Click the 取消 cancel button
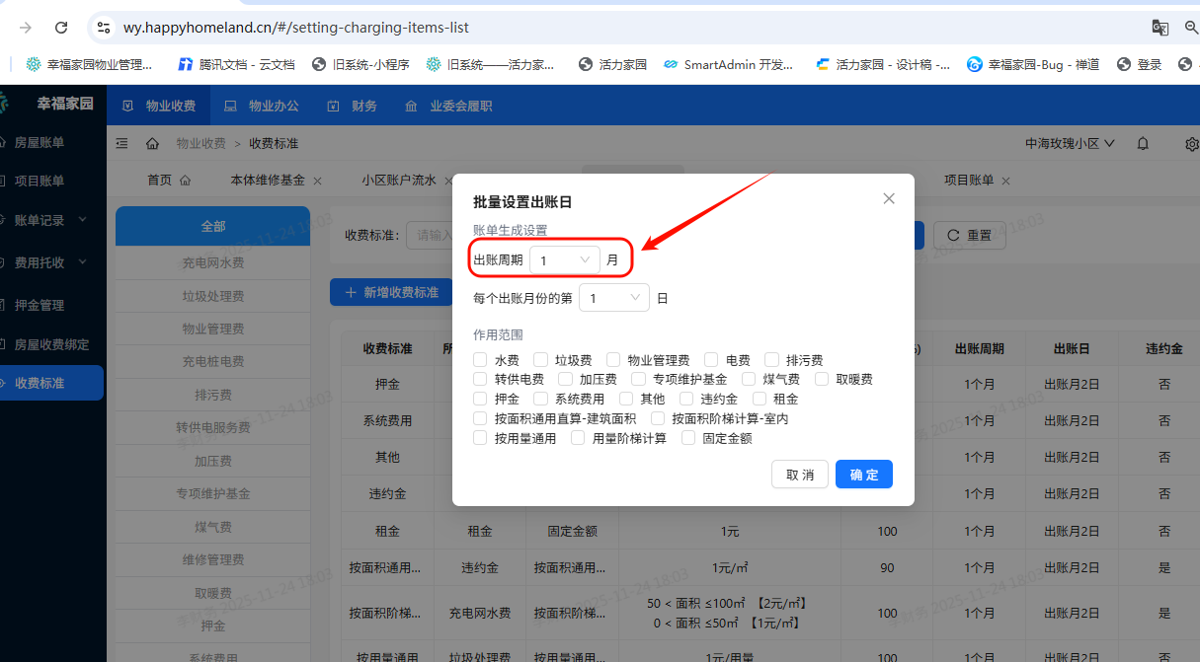This screenshot has width=1200, height=662. click(800, 475)
